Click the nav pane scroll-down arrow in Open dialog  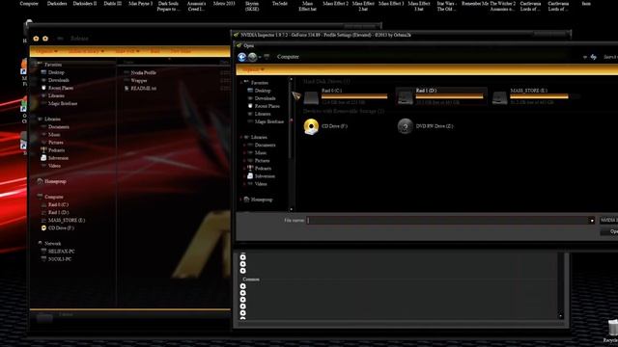point(292,210)
